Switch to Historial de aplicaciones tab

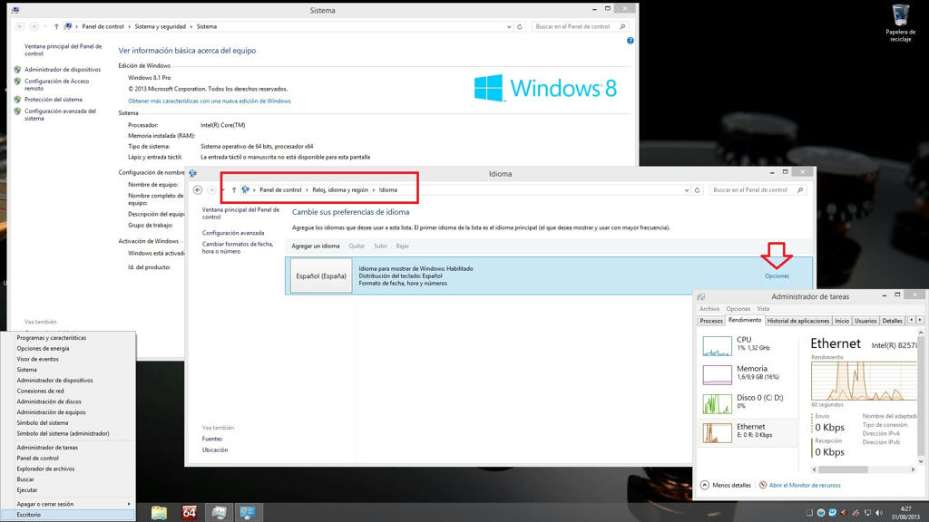point(798,321)
